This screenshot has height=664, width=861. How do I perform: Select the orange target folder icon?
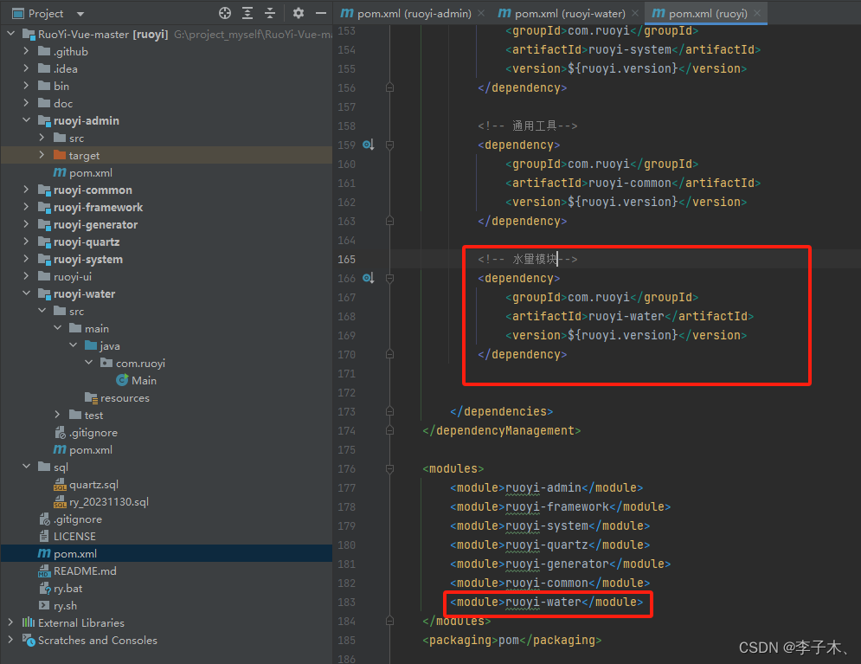(x=60, y=155)
